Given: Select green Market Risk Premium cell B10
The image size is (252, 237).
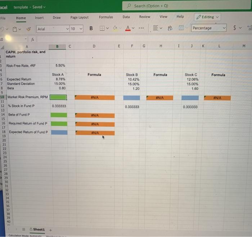Looking at the screenshot, I should (x=58, y=97).
